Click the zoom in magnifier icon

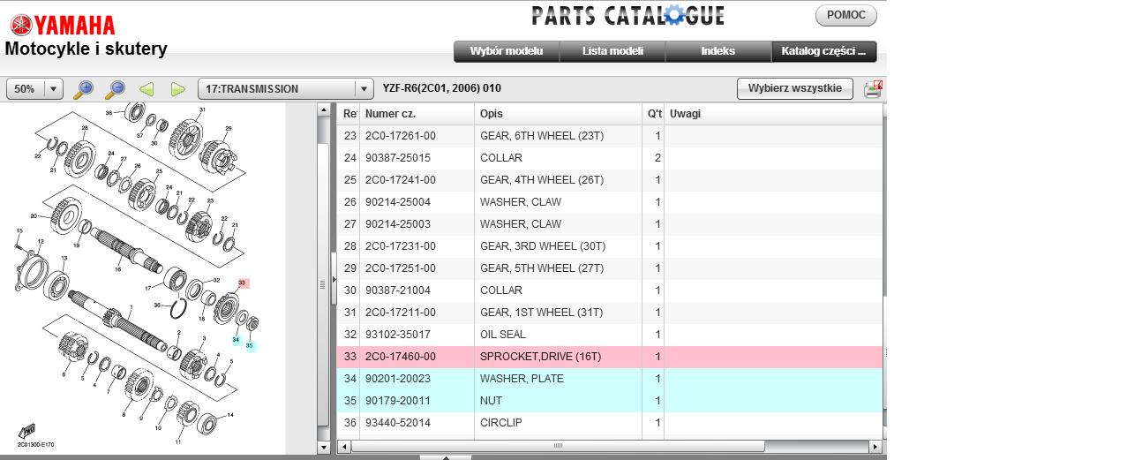pyautogui.click(x=83, y=89)
